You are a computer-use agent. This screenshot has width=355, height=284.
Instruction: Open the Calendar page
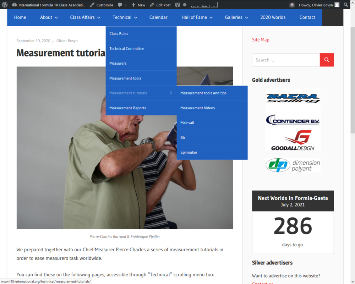[158, 17]
